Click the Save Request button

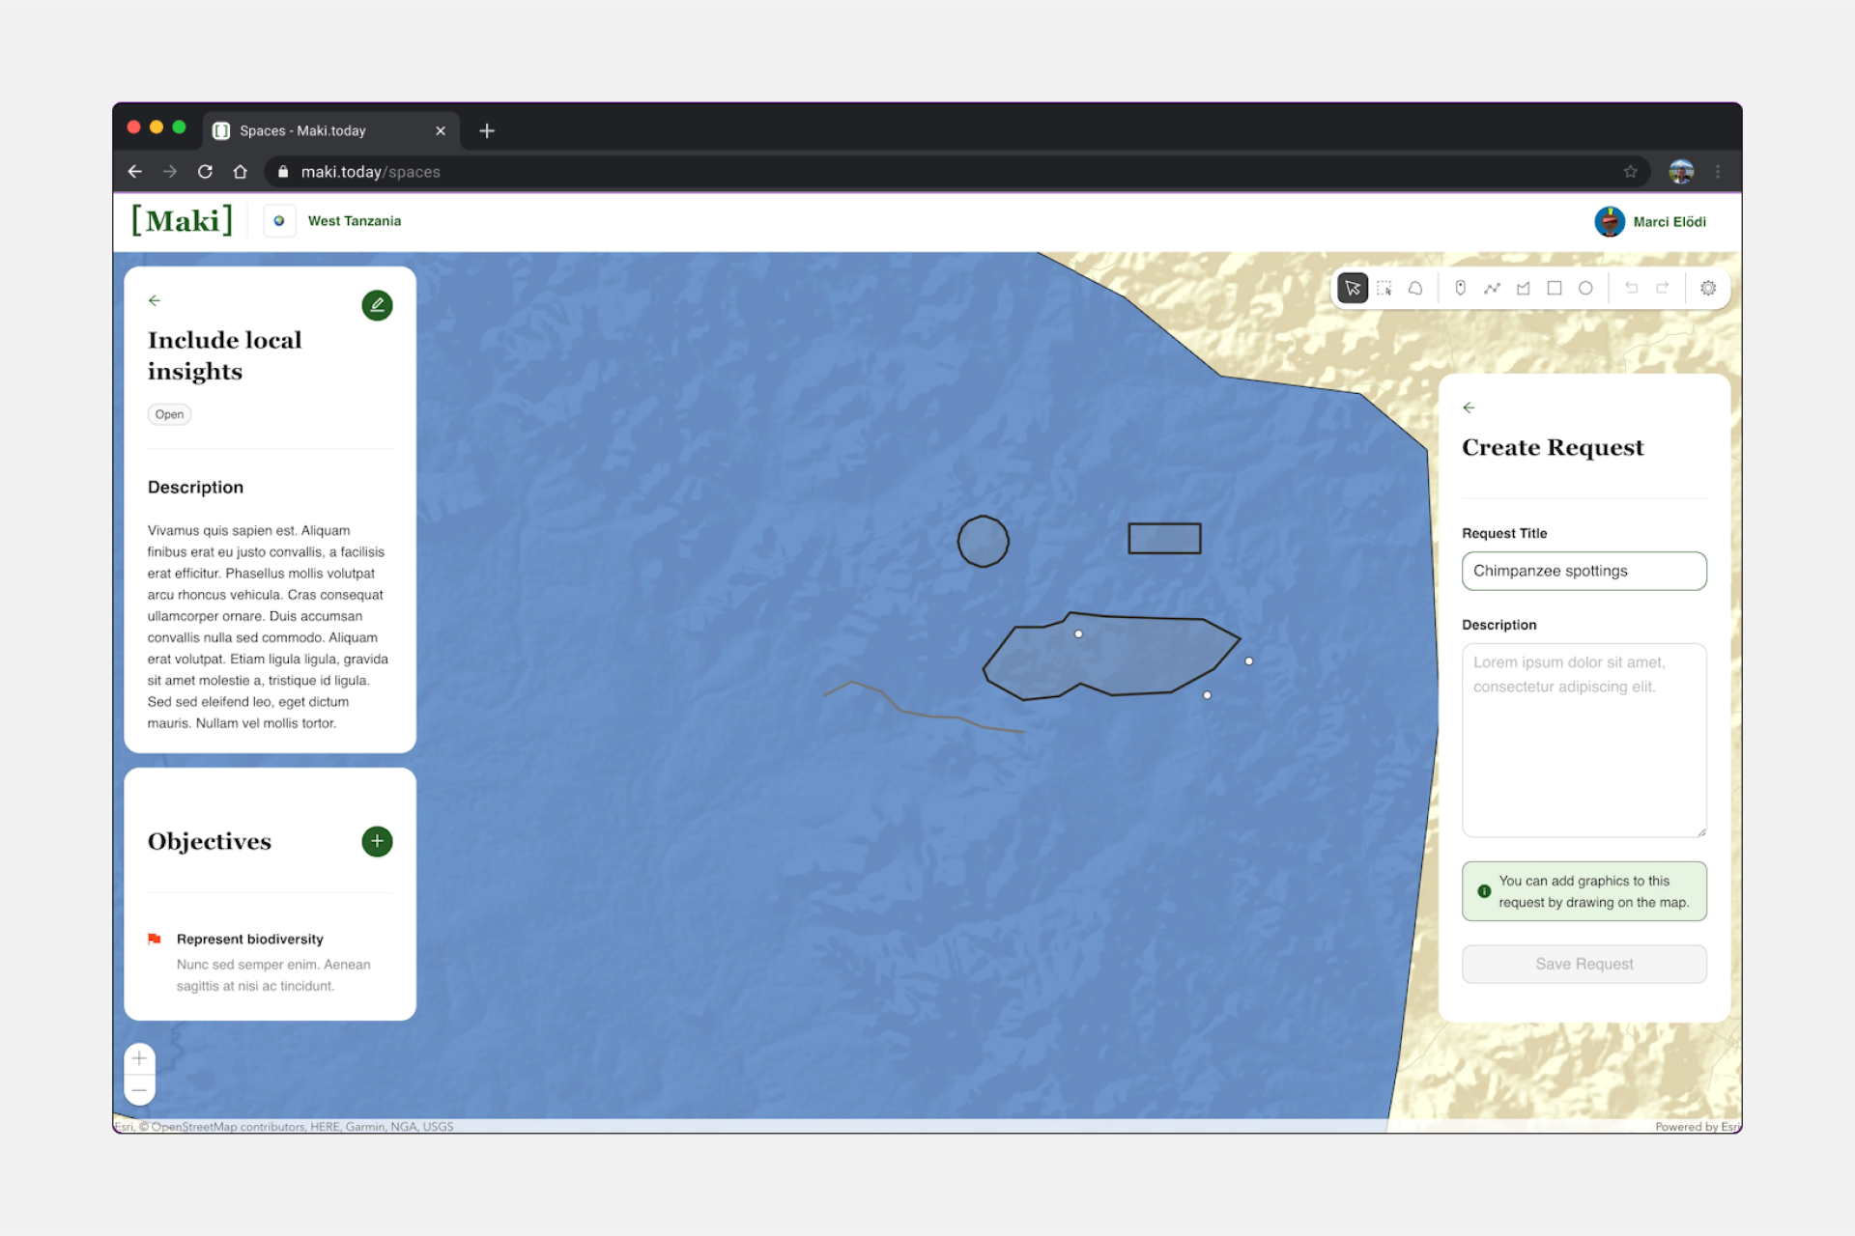1584,964
